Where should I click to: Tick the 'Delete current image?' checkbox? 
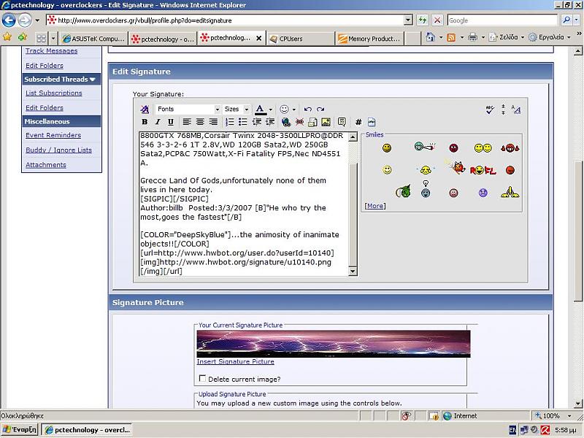(x=202, y=378)
